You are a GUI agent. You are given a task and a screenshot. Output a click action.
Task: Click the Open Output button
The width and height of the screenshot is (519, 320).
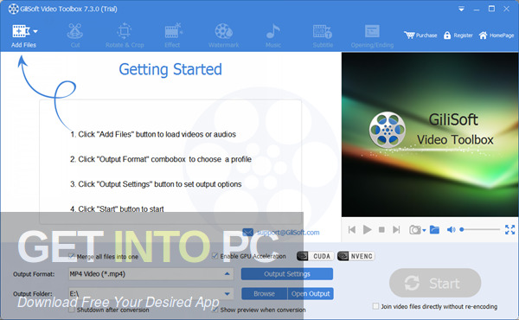311,293
